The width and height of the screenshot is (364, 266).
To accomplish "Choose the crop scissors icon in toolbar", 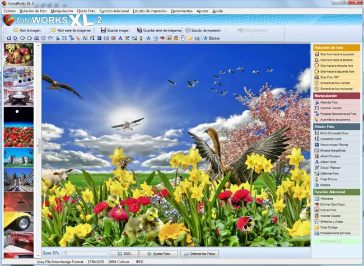I will pos(58,38).
